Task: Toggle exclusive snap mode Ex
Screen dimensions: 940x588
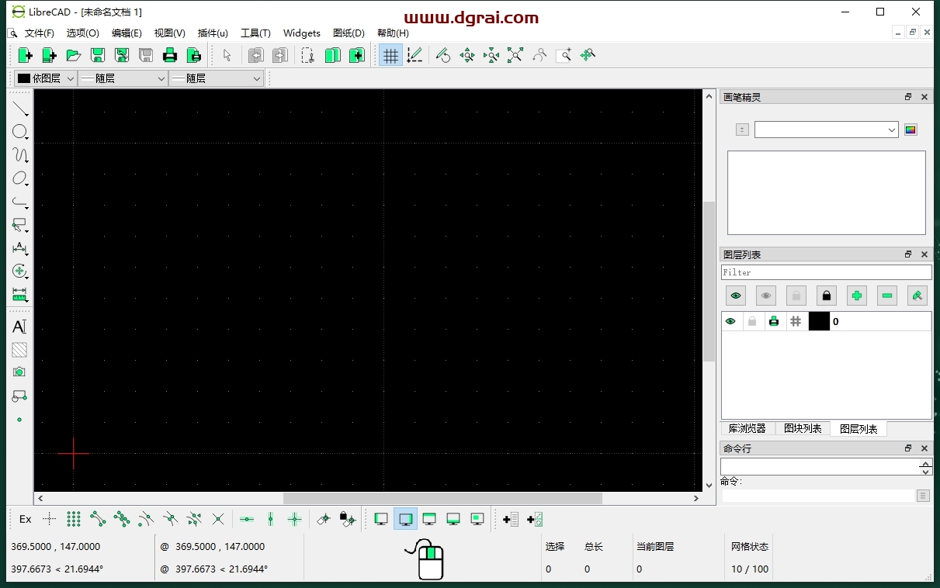Action: coord(26,520)
